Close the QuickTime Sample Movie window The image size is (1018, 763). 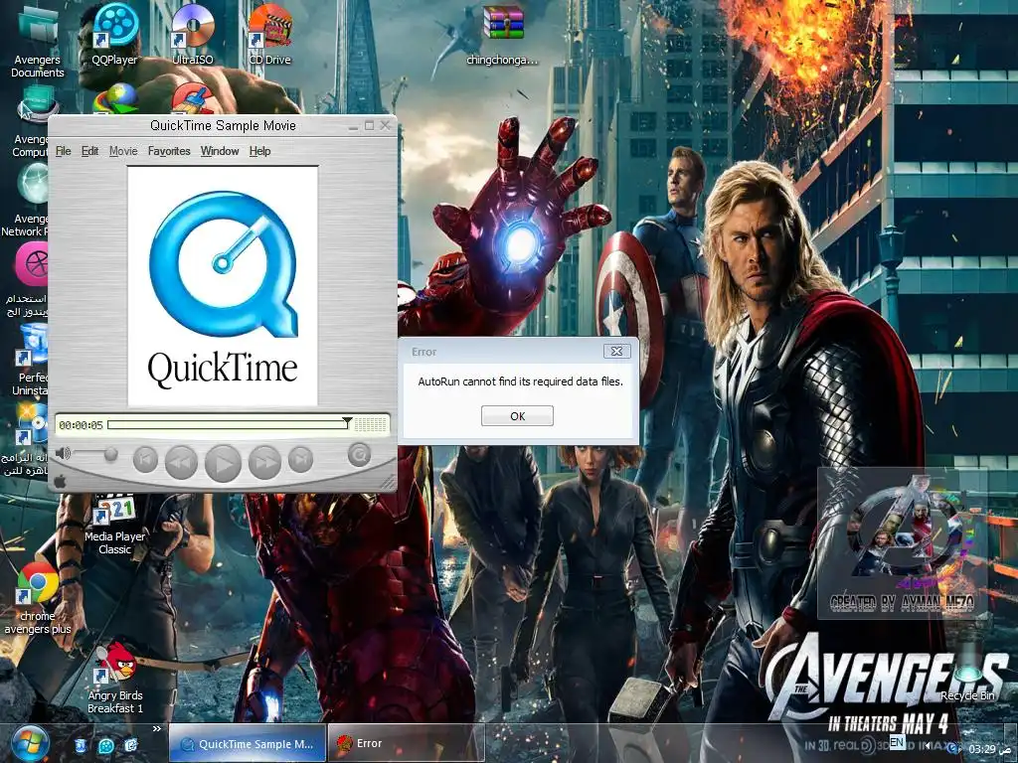386,124
